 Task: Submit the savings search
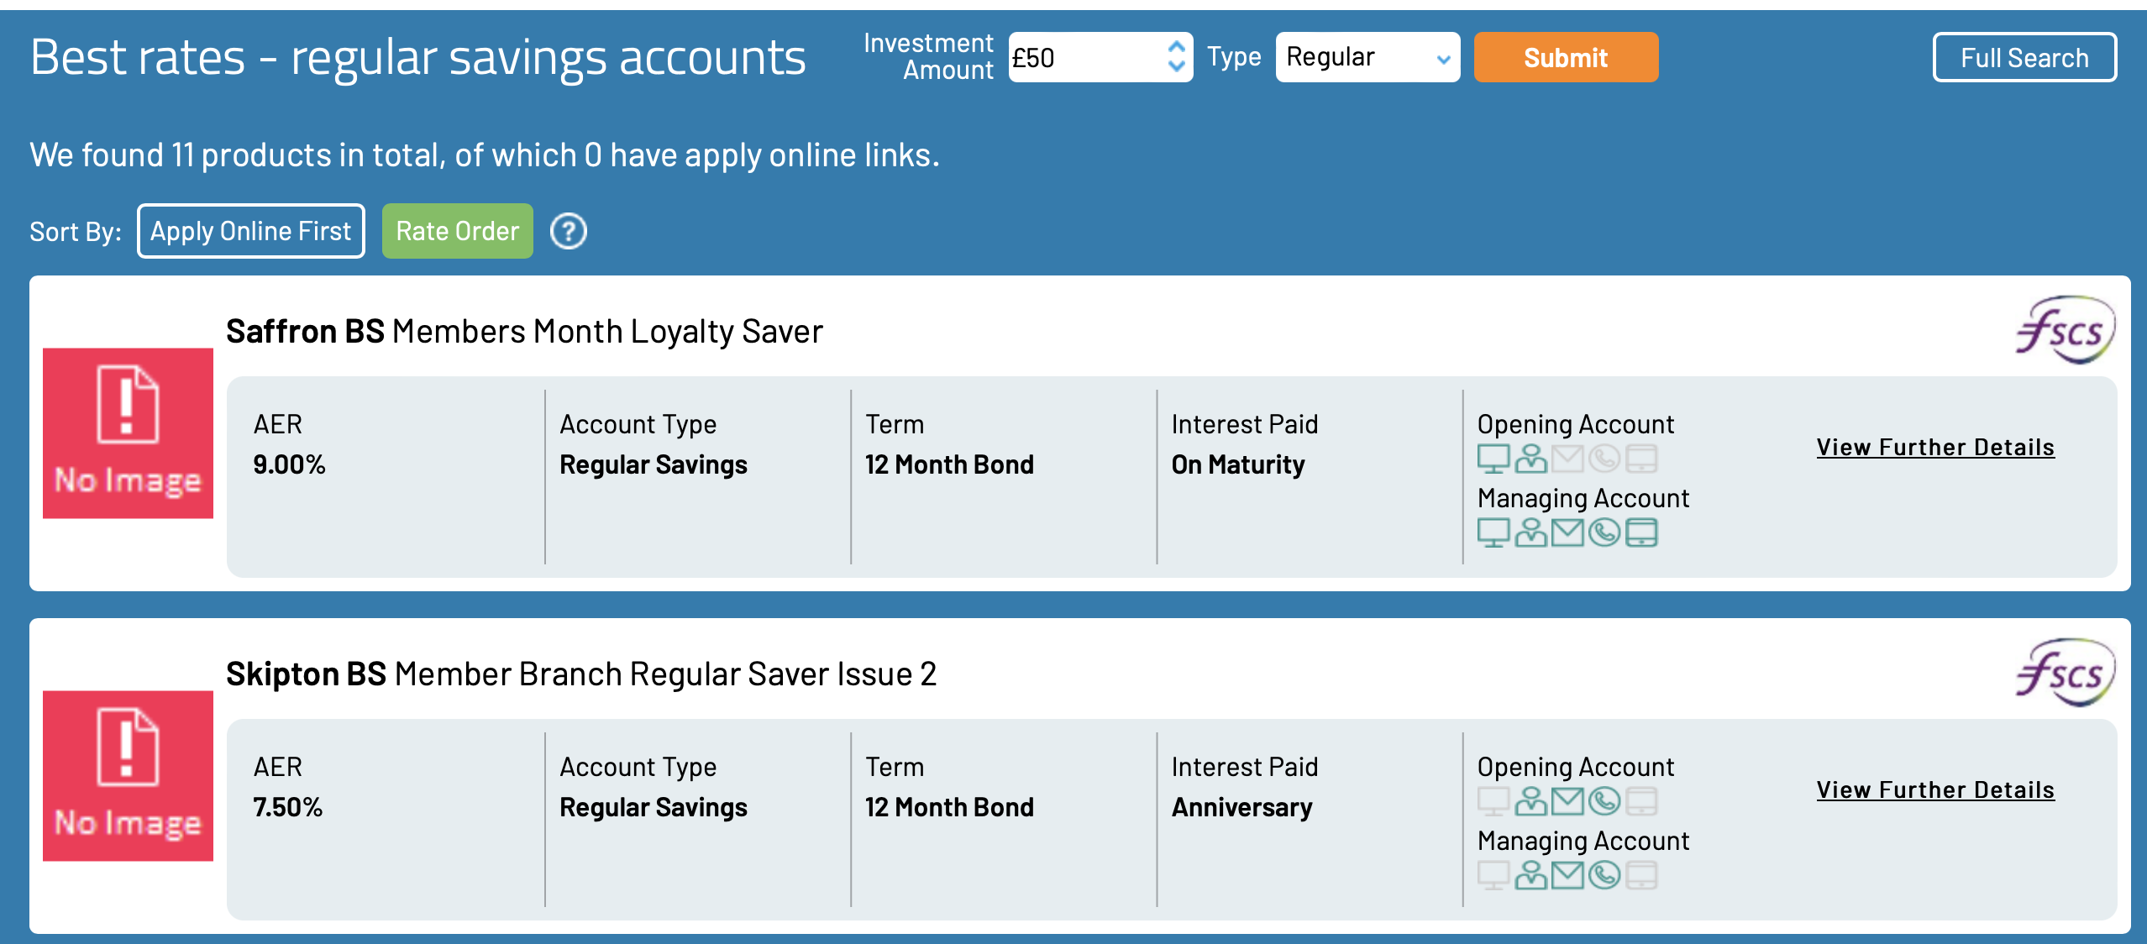point(1566,57)
